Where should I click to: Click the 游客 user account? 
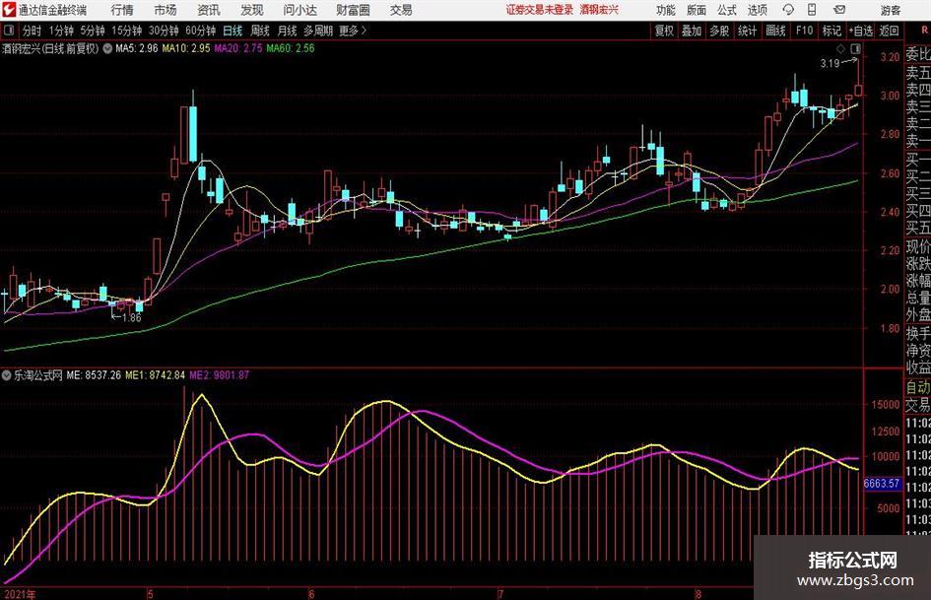coord(890,10)
